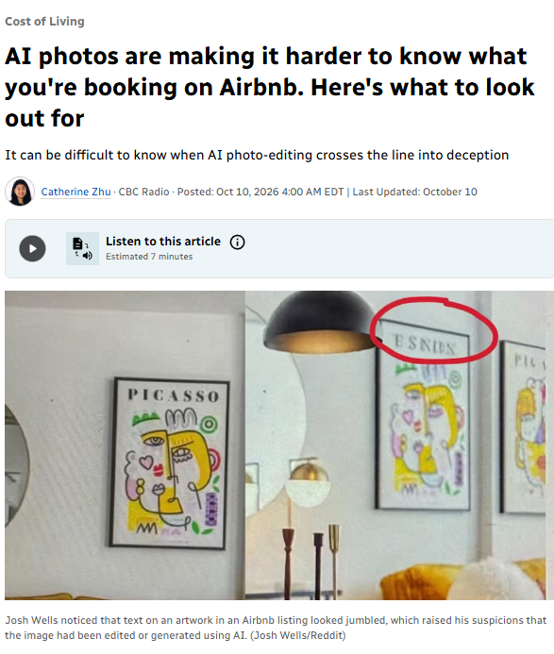Click Catherine Zhu's author avatar
Image resolution: width=554 pixels, height=654 pixels.
click(20, 192)
